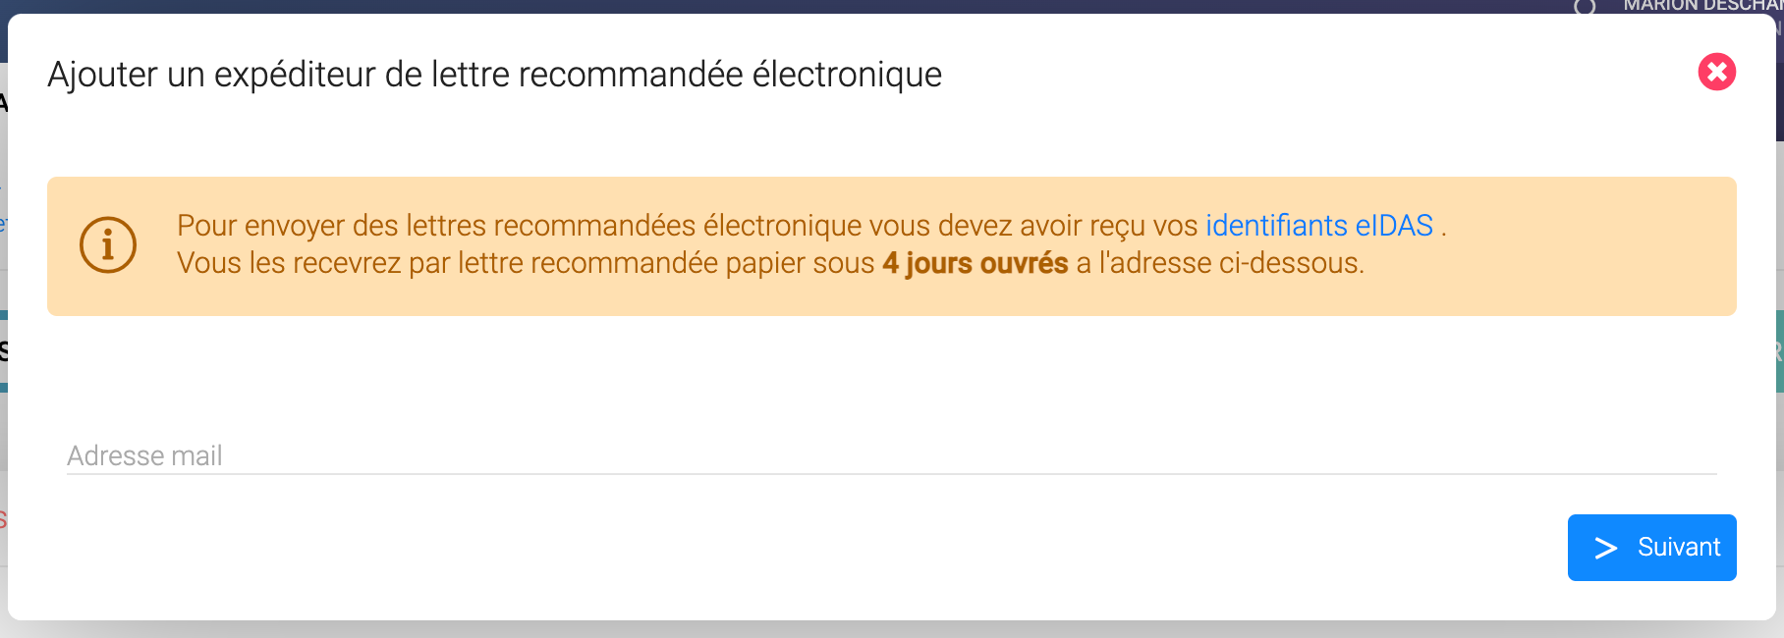Click the arrow icon inside the Suivant button
The height and width of the screenshot is (638, 1784).
[x=1605, y=548]
